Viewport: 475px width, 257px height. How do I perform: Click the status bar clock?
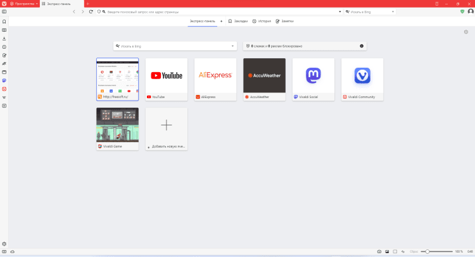click(x=470, y=251)
